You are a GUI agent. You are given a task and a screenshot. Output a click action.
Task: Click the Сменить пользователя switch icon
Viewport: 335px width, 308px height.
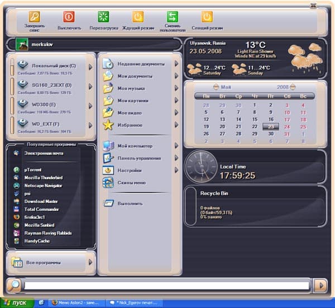pos(173,17)
